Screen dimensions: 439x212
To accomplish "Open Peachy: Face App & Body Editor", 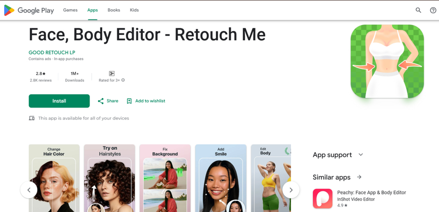I will [372, 192].
